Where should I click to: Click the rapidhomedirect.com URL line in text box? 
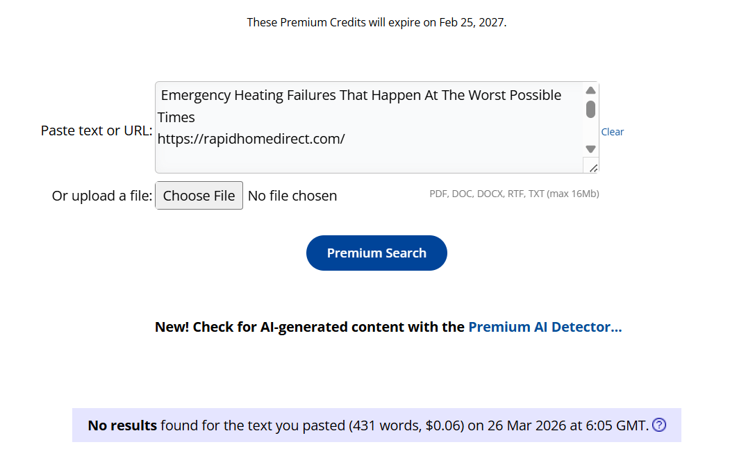pos(251,139)
